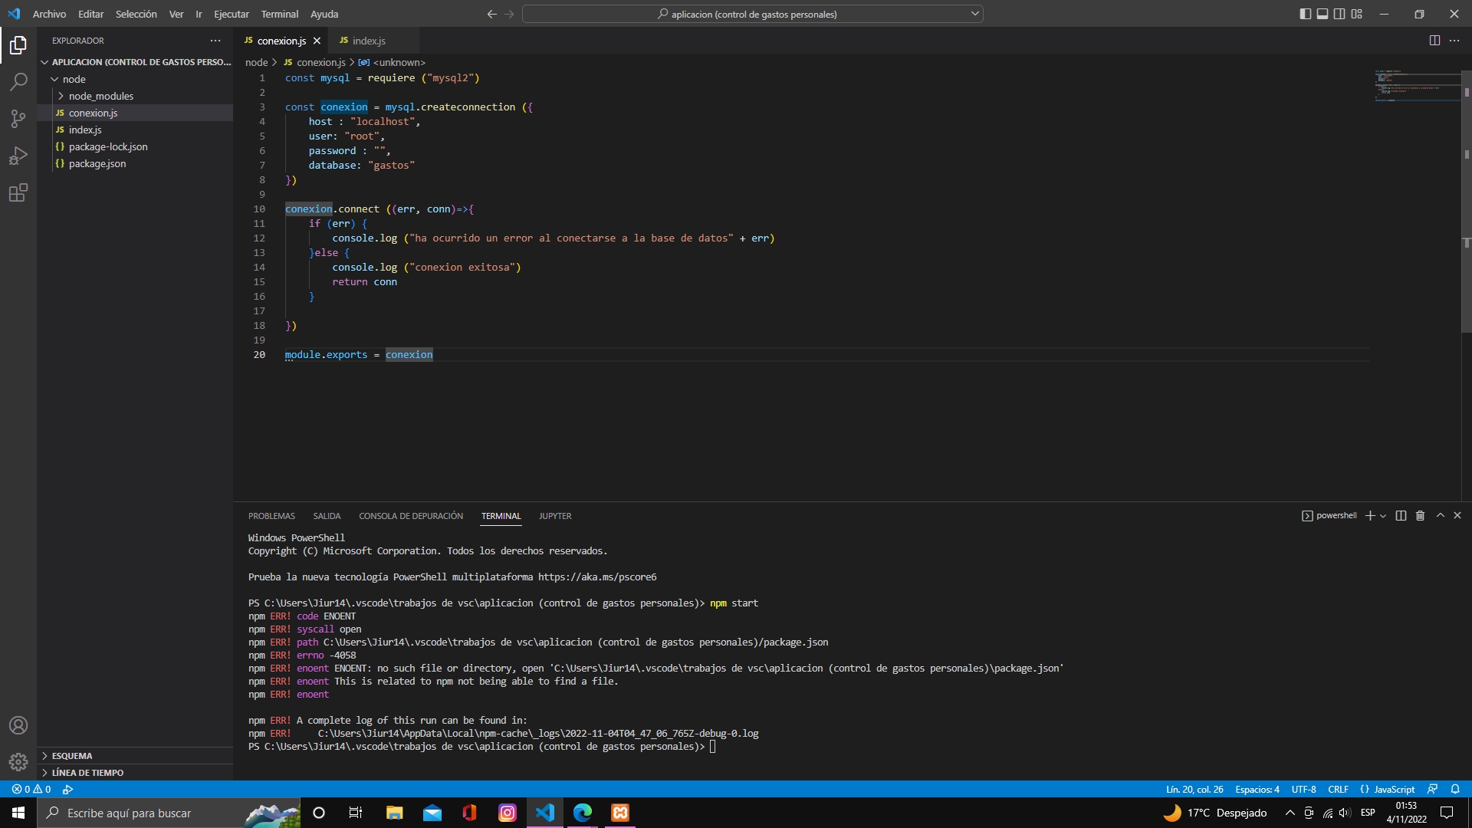The height and width of the screenshot is (828, 1472).
Task: Toggle the bottom panel layout button
Action: 1322,14
